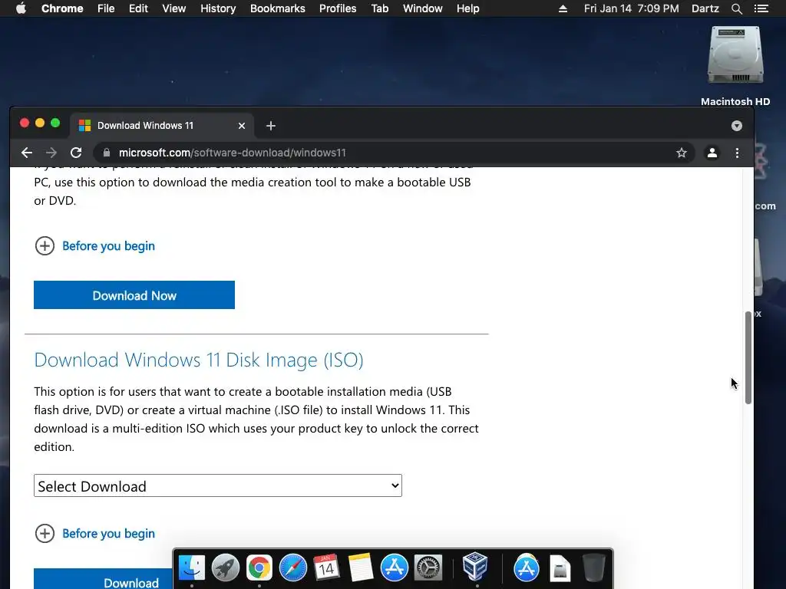The image size is (786, 589).
Task: Open the disk image file in Dock
Action: click(560, 568)
